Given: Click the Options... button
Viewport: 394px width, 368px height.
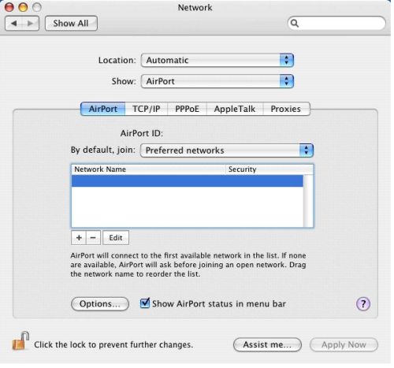Looking at the screenshot, I should 100,304.
